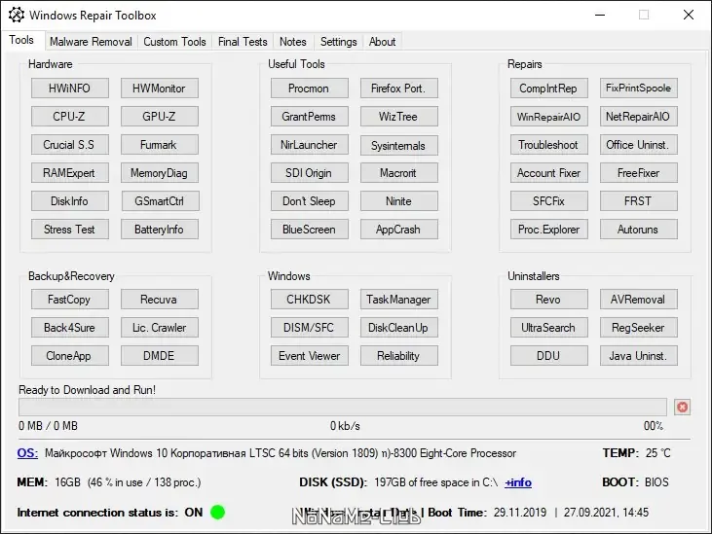The image size is (712, 534).
Task: Switch to the Malware Removal tab
Action: click(91, 42)
